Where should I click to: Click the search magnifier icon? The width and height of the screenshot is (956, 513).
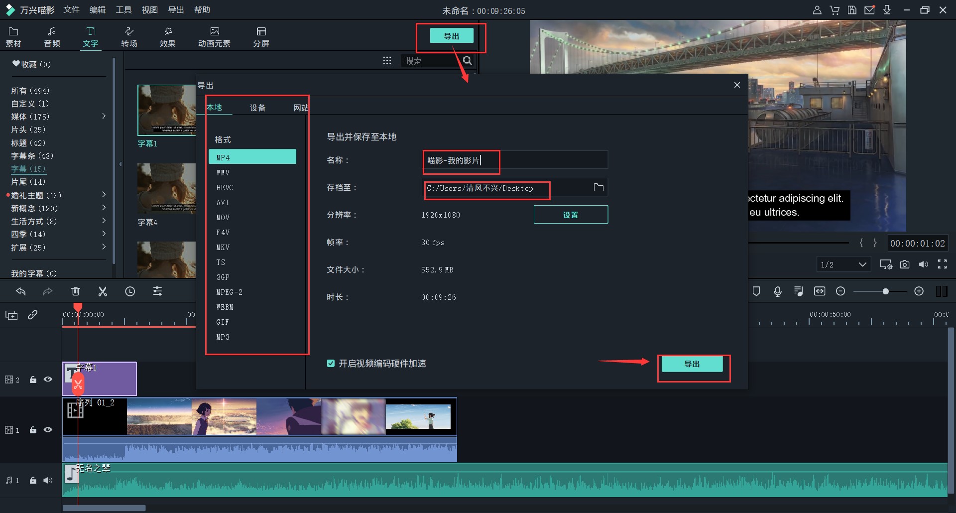pos(468,61)
